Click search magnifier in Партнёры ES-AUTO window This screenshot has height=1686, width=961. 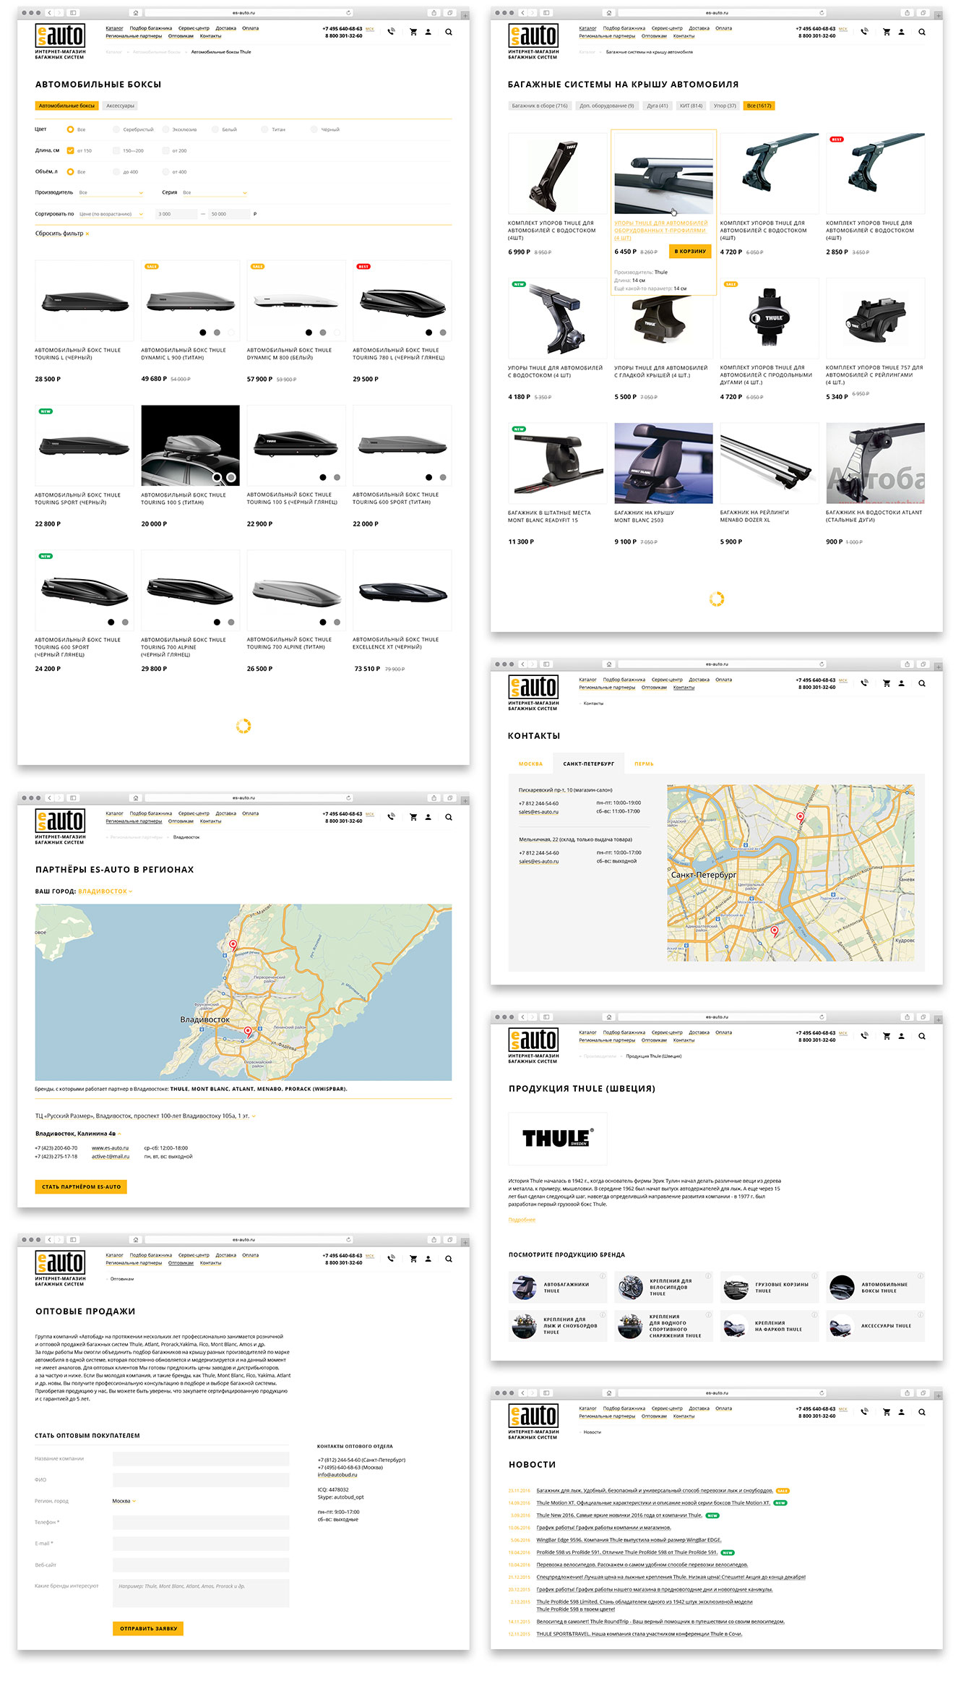(x=449, y=817)
